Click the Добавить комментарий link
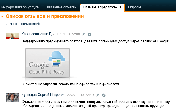 pos(23,24)
